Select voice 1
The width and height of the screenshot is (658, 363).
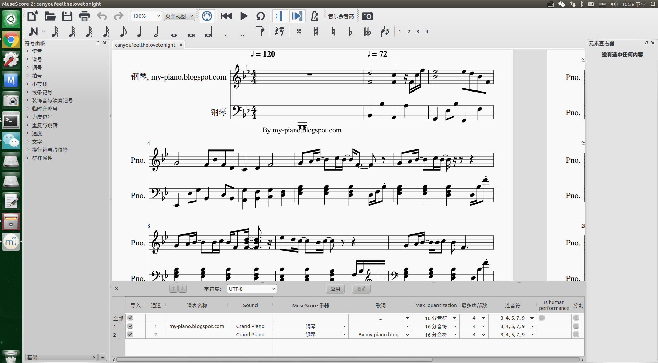pos(400,32)
